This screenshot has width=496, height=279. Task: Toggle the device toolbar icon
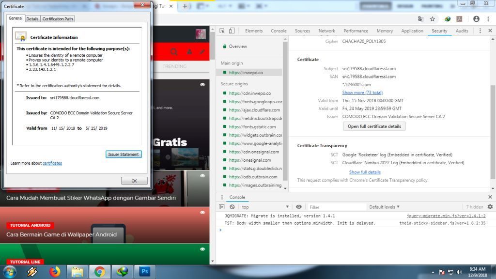point(232,31)
